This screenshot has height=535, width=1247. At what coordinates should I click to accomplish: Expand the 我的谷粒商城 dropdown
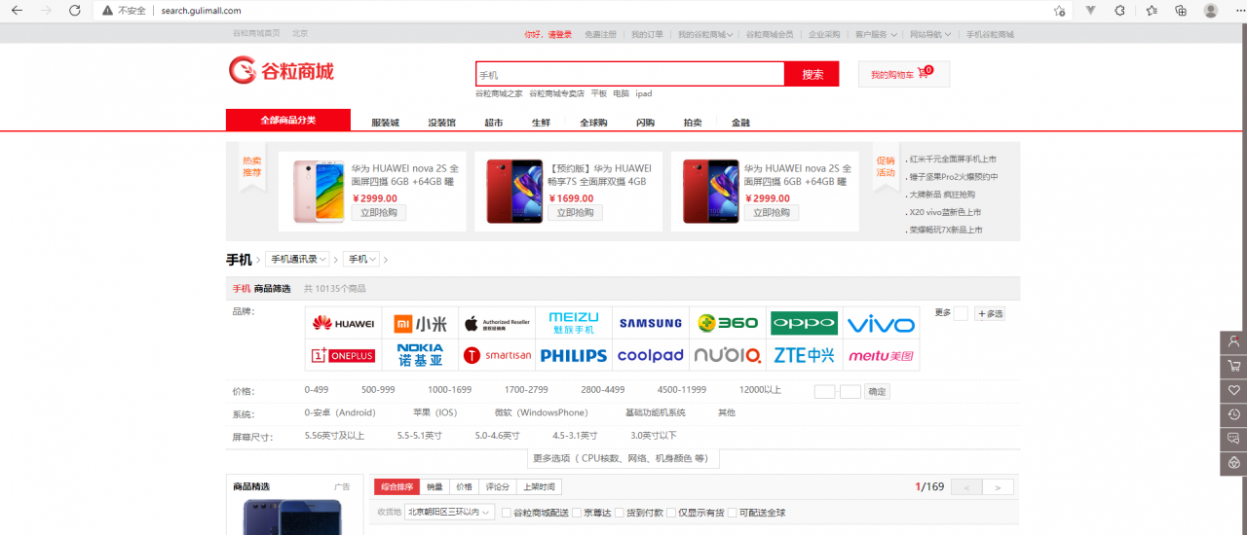pos(706,34)
